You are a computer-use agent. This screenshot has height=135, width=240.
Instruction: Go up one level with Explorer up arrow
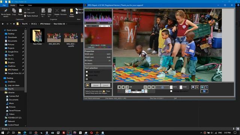14,24
